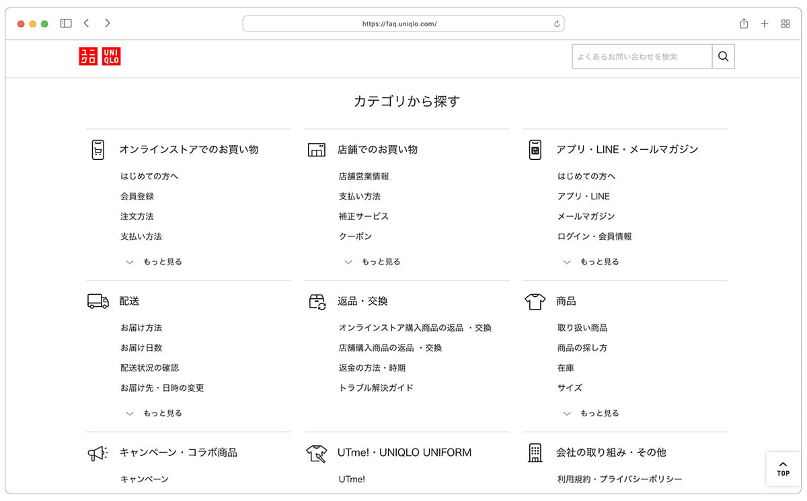807x501 pixels.
Task: Click the building icon beside 会社の取り組み・その他
Action: (535, 453)
